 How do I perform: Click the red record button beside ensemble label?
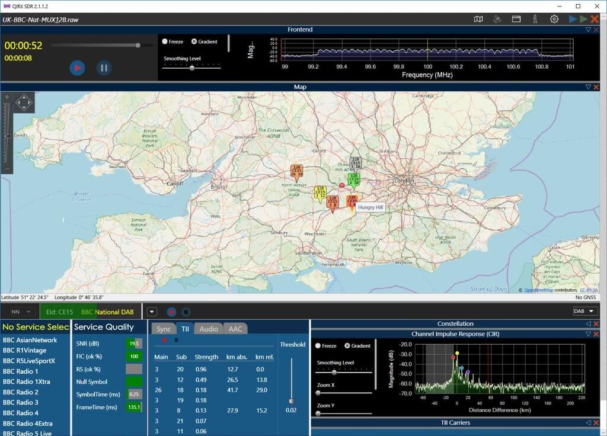171,312
